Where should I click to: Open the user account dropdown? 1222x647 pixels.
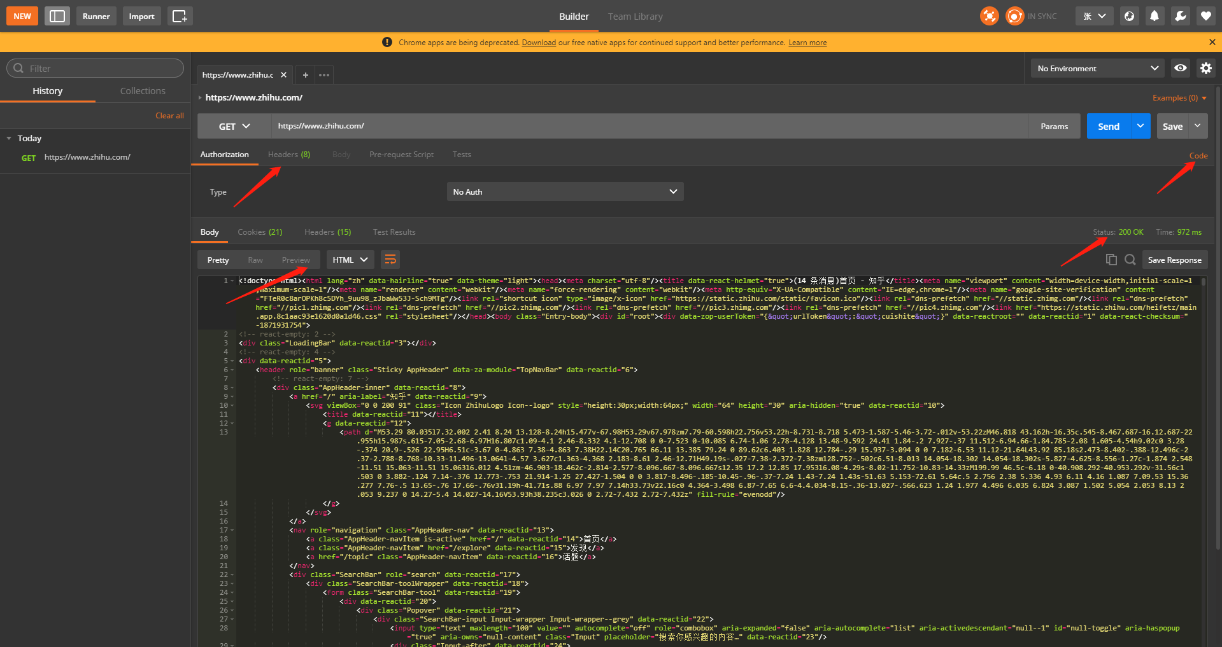[1095, 16]
